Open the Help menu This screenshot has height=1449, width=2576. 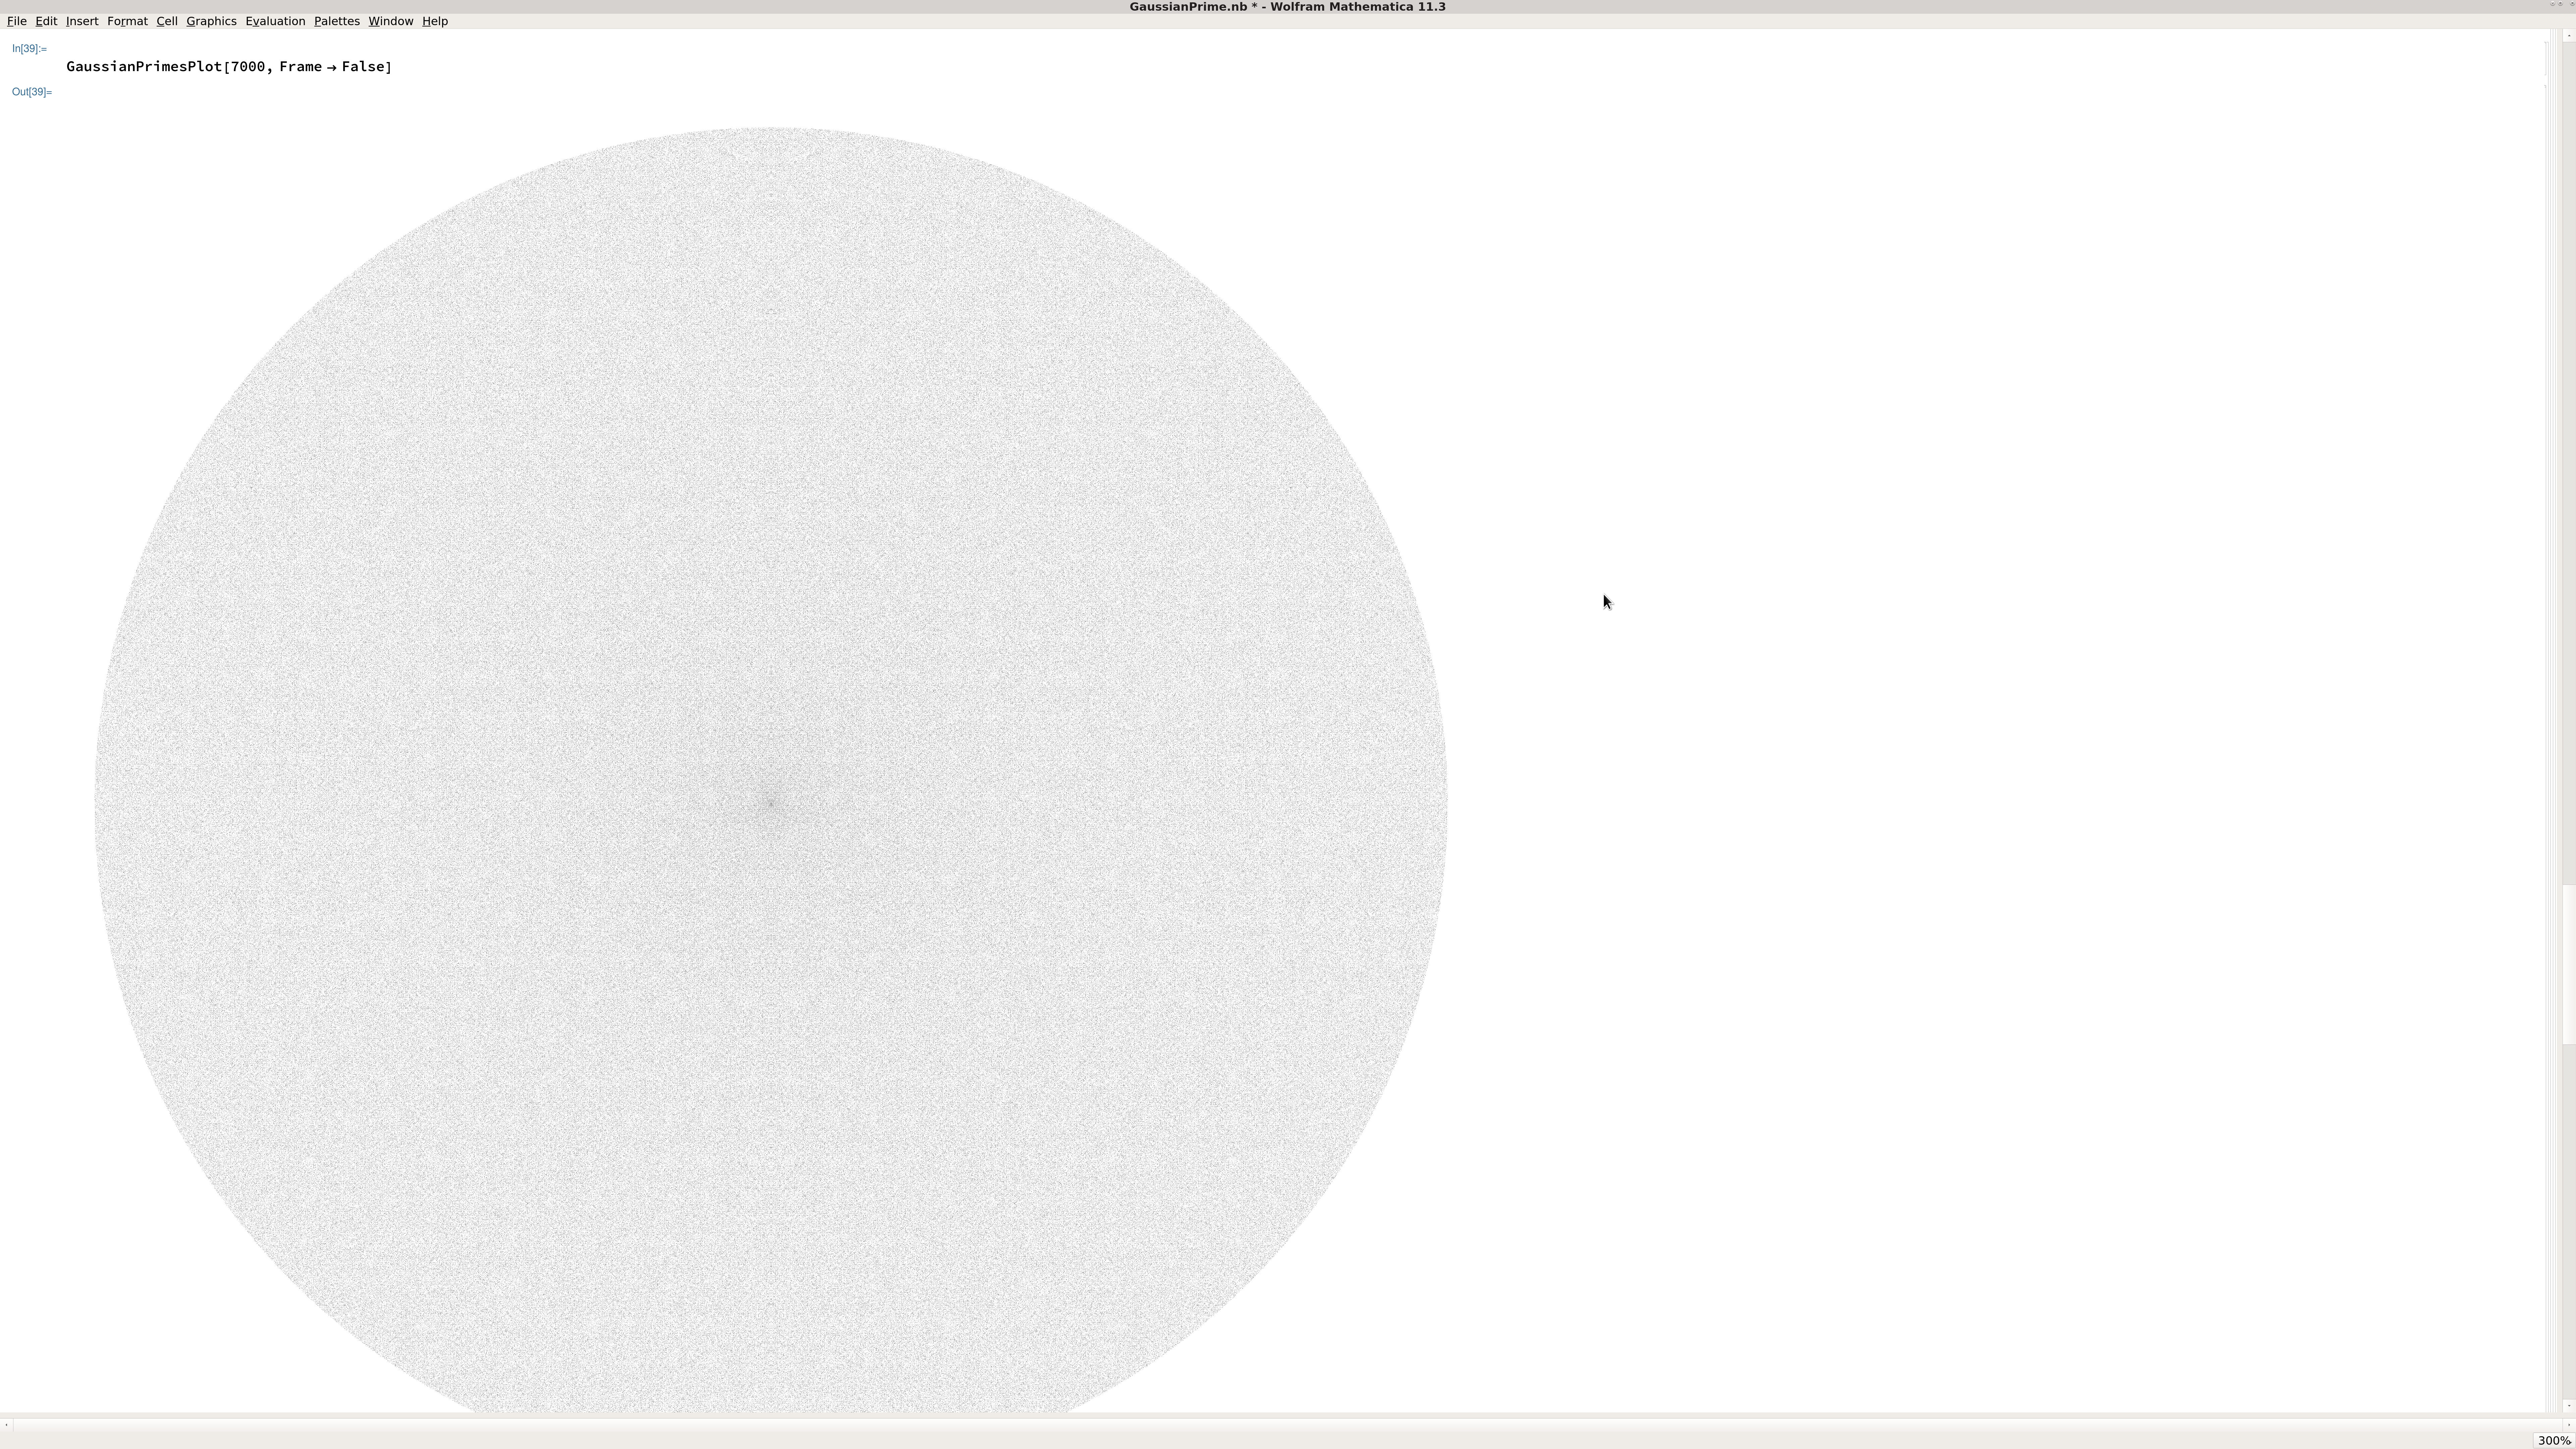435,21
